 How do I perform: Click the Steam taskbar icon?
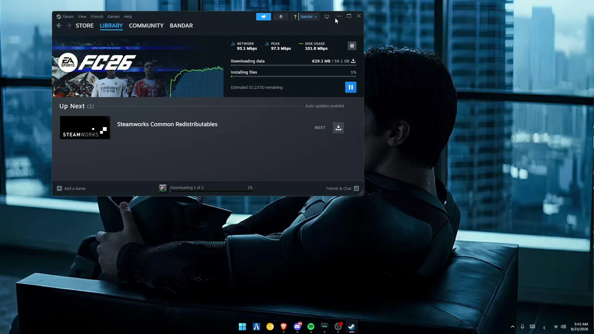(352, 327)
